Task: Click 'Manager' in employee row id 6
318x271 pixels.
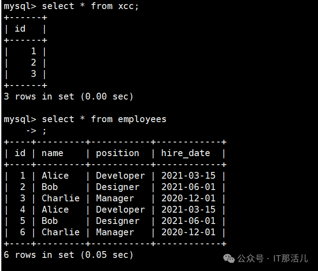Action: (x=115, y=233)
